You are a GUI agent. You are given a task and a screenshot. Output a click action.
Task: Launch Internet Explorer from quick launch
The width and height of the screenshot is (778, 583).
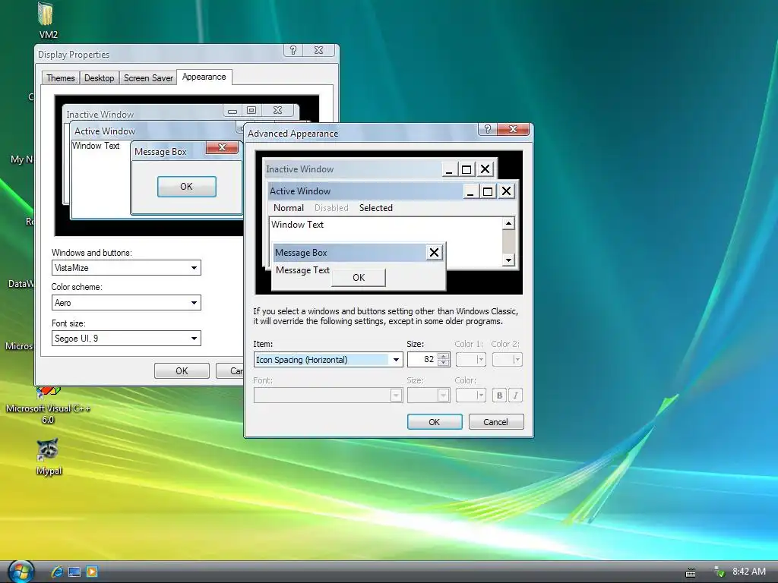[x=57, y=572]
